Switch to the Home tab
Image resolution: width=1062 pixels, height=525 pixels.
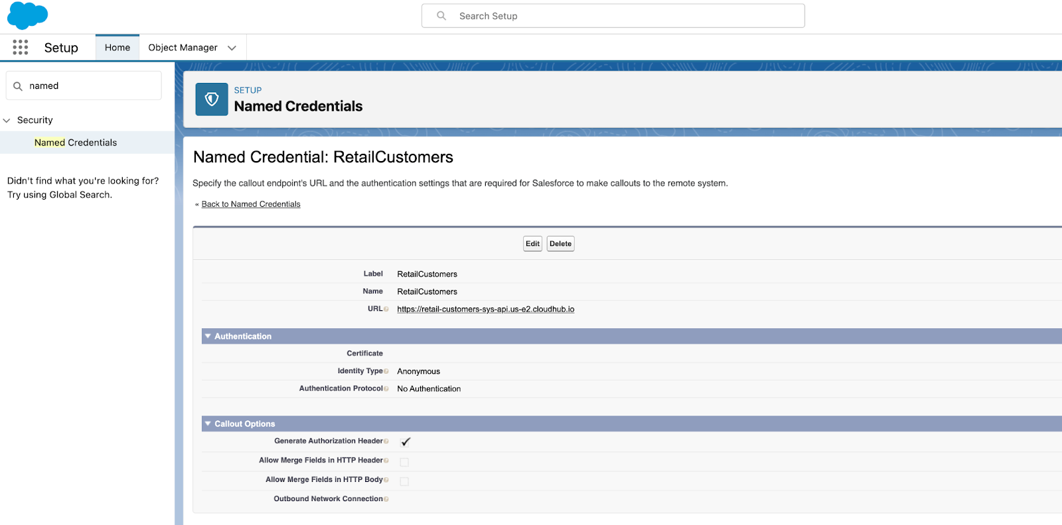pos(117,48)
